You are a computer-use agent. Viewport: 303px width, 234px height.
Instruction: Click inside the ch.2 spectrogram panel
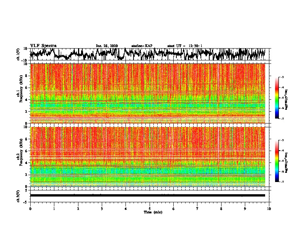coord(148,157)
